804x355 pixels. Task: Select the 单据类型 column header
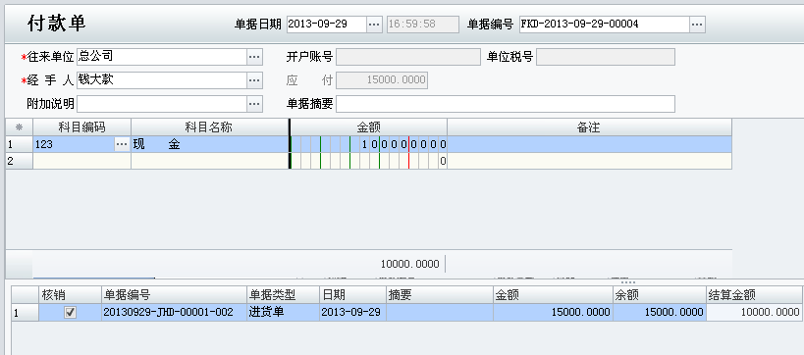[283, 294]
